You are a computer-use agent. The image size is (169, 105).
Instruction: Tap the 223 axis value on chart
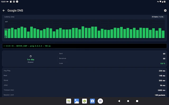(6, 29)
